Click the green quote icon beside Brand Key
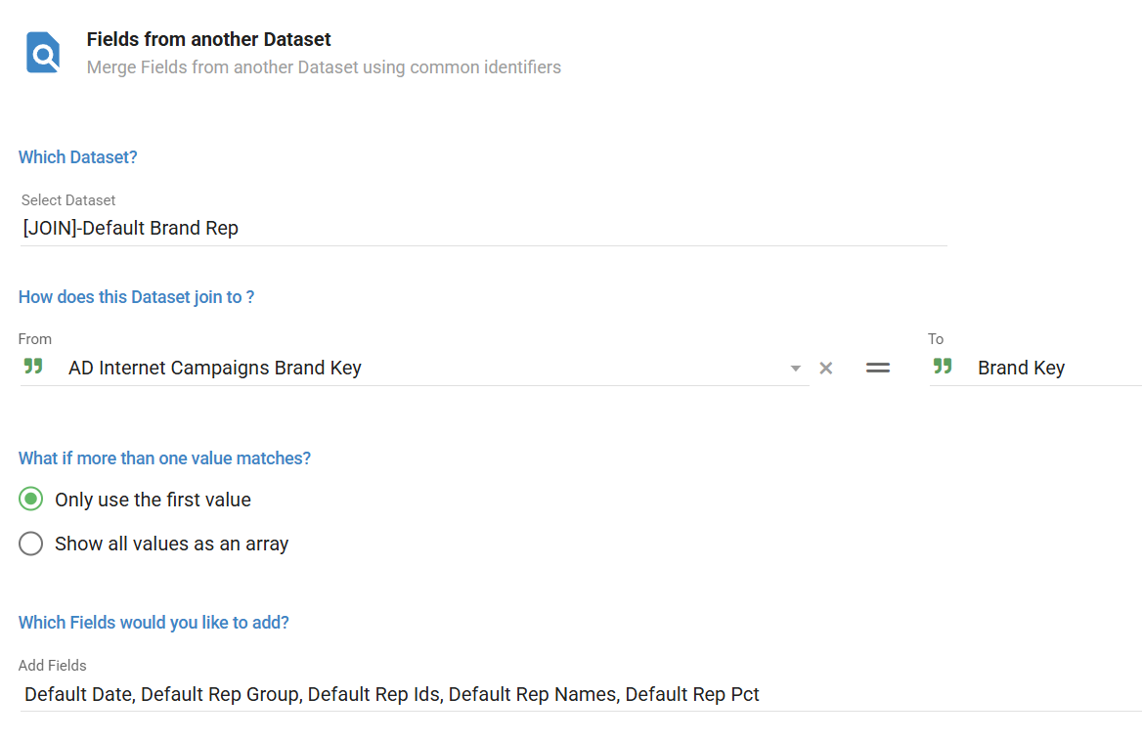 (x=943, y=367)
